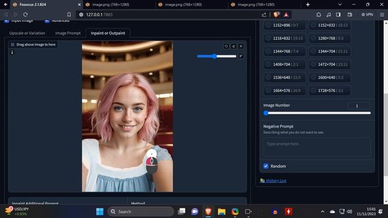Switch to Image Prompt tab
This screenshot has height=218, width=388.
68,33
